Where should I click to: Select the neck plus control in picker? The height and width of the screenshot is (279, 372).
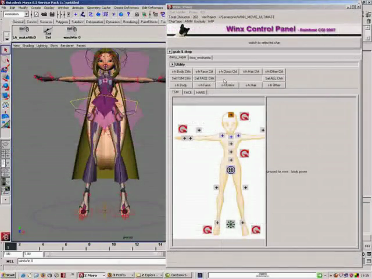(x=231, y=137)
